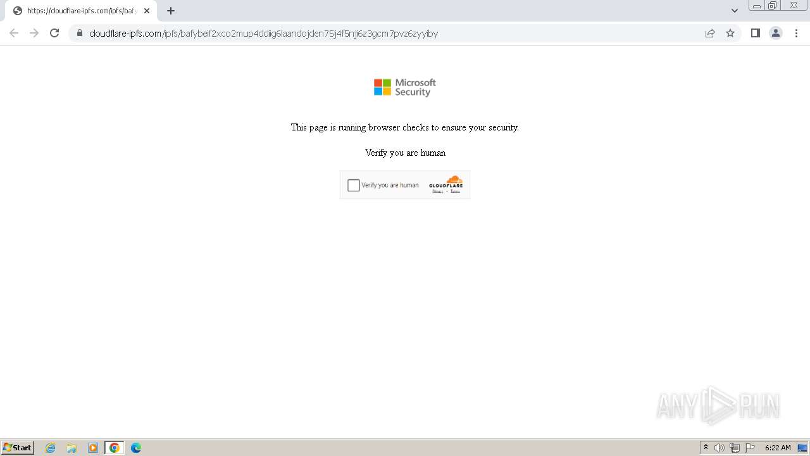The width and height of the screenshot is (810, 456).
Task: Click the show desktop button
Action: coord(802,448)
